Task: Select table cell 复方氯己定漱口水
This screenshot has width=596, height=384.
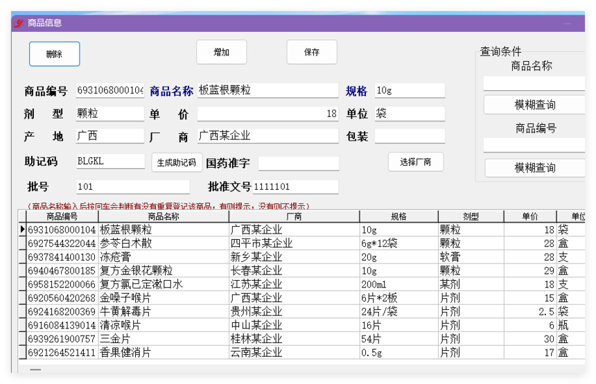Action: click(x=164, y=284)
